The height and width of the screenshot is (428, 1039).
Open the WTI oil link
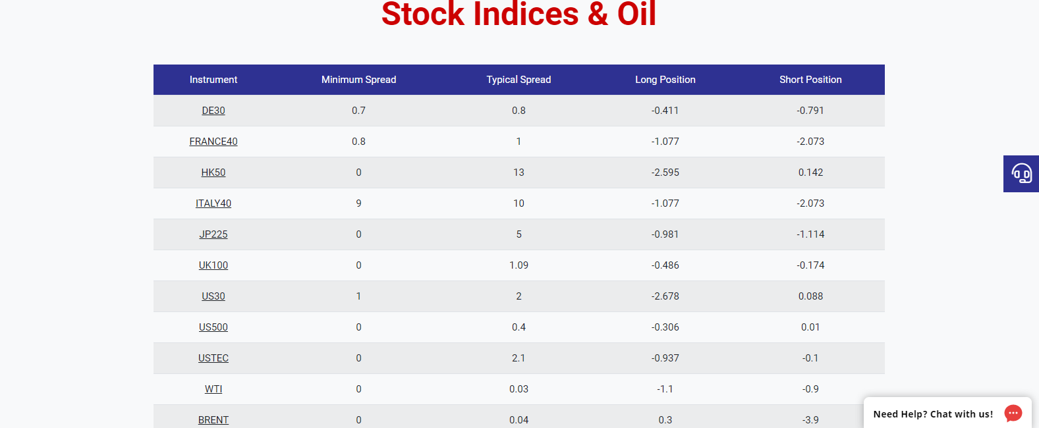coord(213,389)
